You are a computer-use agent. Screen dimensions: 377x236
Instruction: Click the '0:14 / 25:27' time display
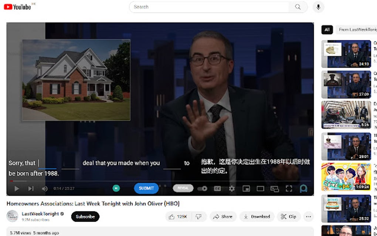point(64,189)
